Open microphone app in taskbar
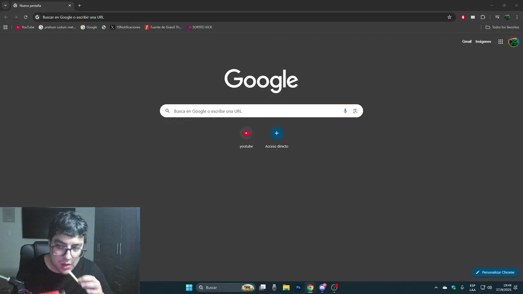The height and width of the screenshot is (294, 523). tap(274, 287)
